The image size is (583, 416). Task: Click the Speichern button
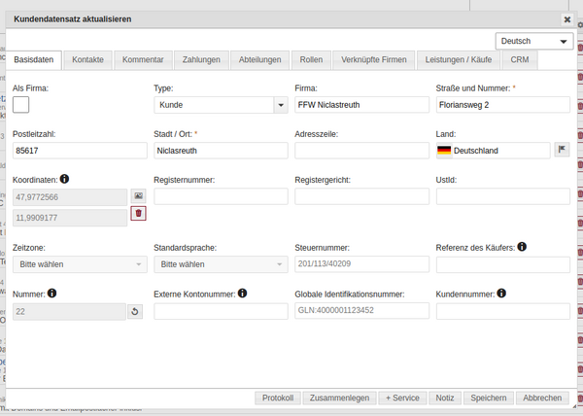(x=488, y=398)
